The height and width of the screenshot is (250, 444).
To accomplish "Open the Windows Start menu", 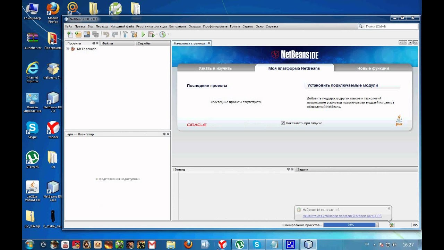I will point(30,244).
